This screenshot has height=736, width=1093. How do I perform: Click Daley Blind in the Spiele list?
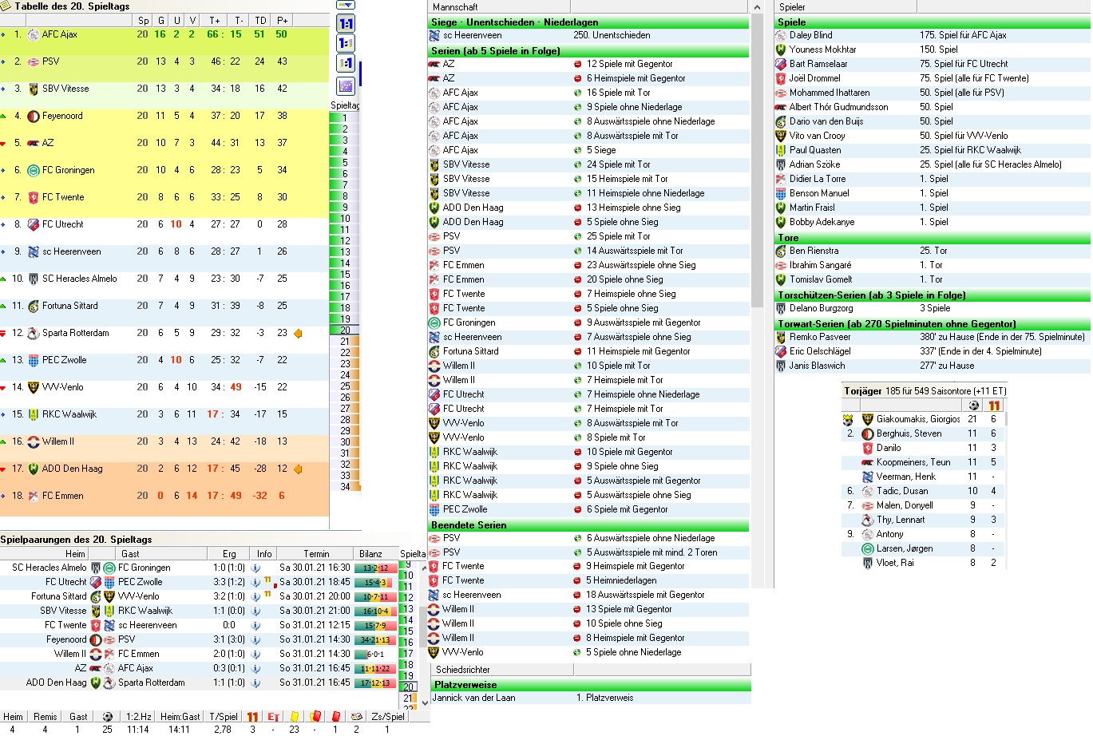810,35
